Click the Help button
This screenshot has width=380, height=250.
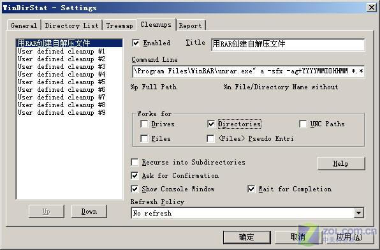[341, 163]
